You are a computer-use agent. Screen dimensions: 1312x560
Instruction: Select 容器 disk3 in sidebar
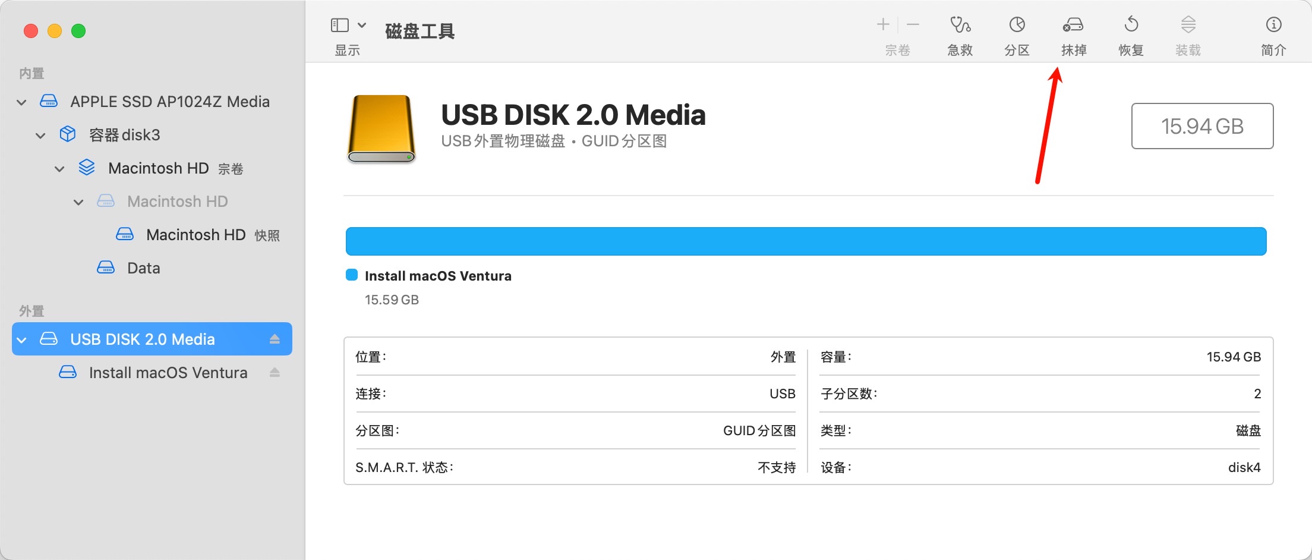click(124, 135)
